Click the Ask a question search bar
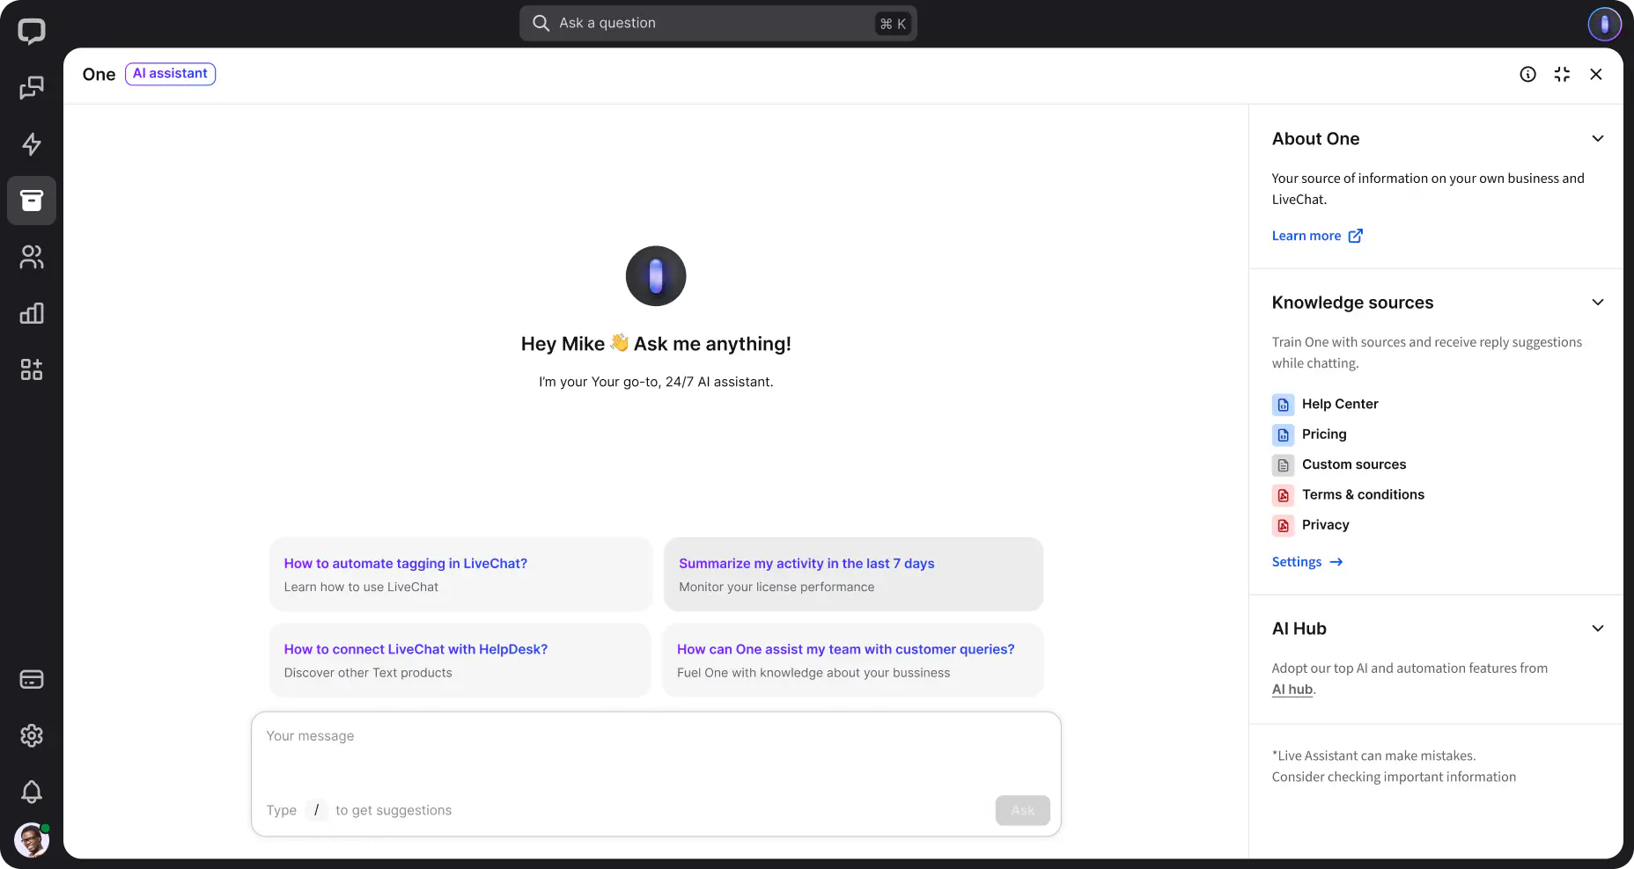Screen dimensions: 1634x869 (718, 23)
